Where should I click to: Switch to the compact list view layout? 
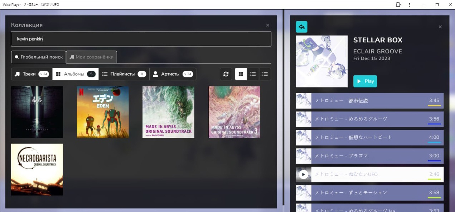265,74
